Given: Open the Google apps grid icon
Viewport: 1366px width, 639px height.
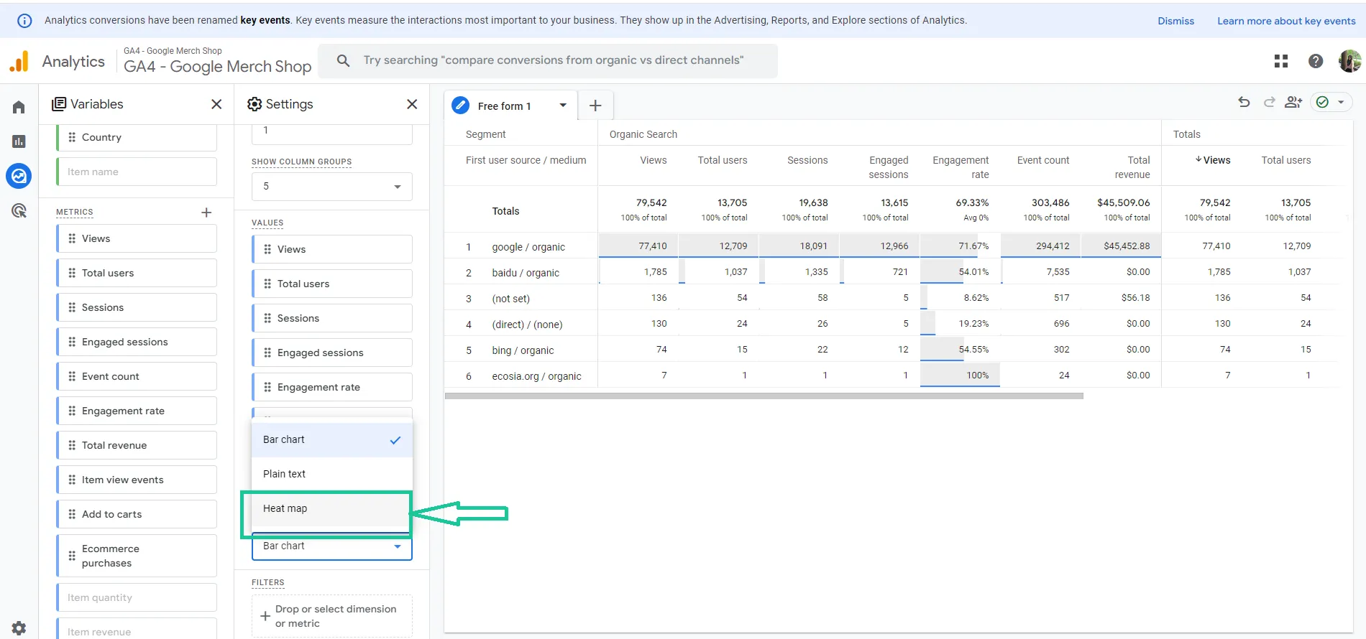Looking at the screenshot, I should click(1281, 61).
